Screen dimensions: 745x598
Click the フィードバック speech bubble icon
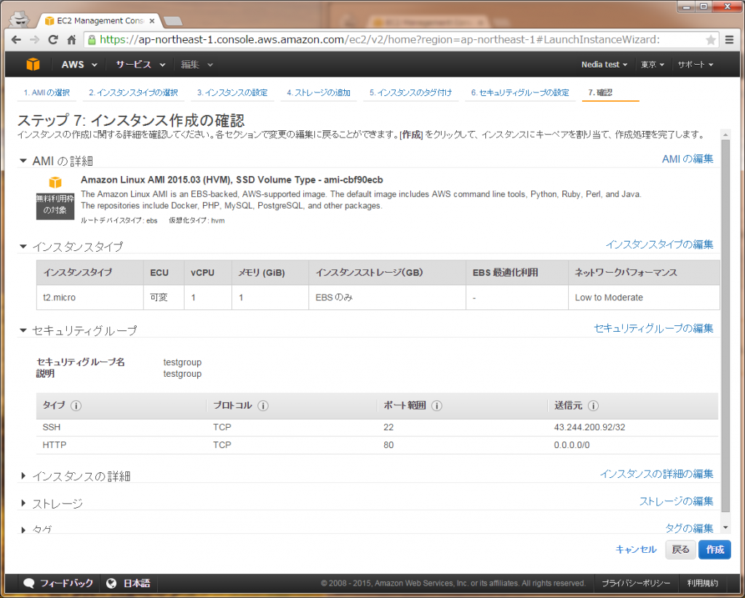pyautogui.click(x=29, y=583)
